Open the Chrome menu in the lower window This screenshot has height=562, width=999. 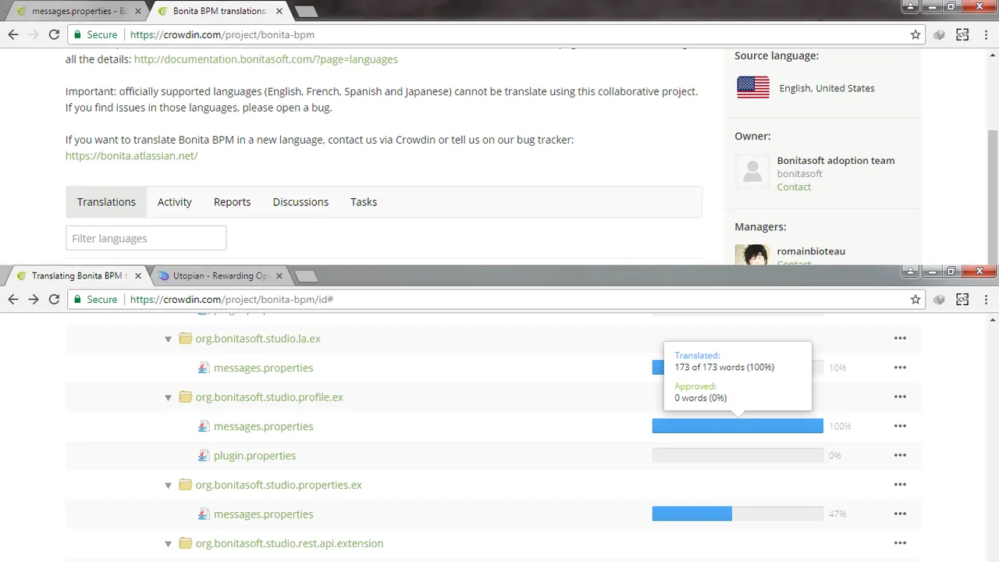click(x=986, y=300)
